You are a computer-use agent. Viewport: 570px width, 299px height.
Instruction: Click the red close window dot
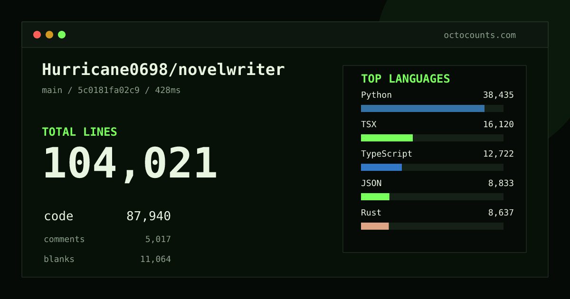click(x=37, y=35)
